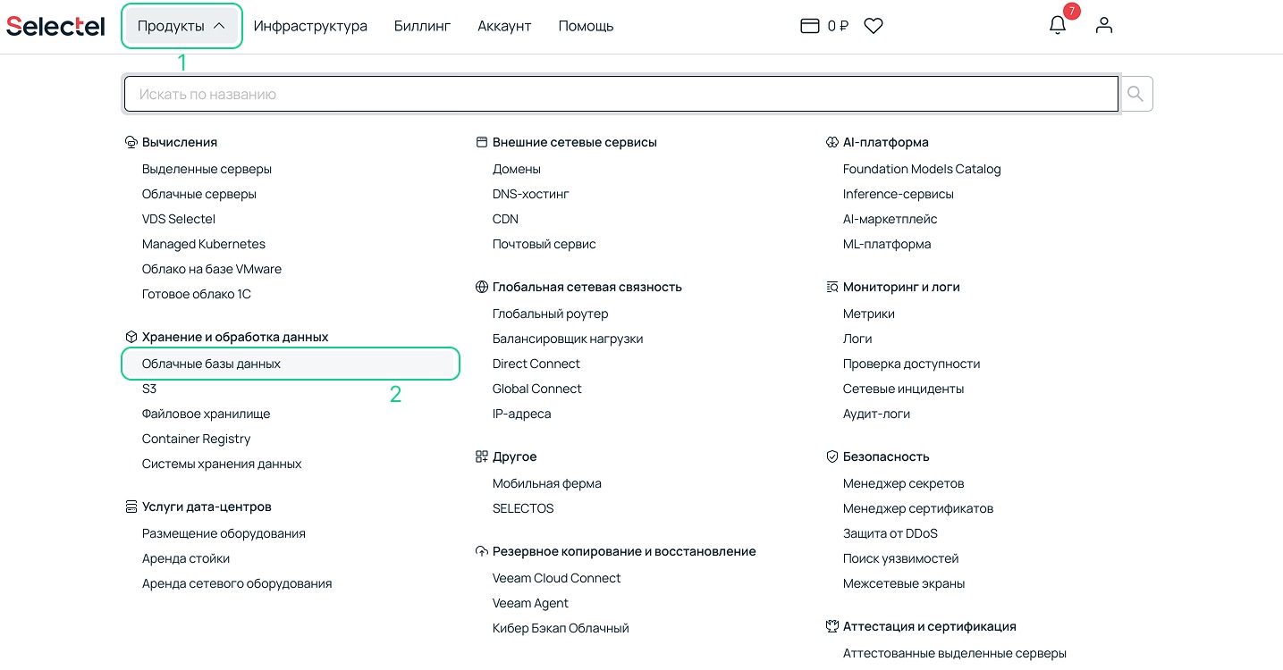Image resolution: width=1283 pixels, height=670 pixels.
Task: Open DNS-хостинг service
Action: click(531, 194)
